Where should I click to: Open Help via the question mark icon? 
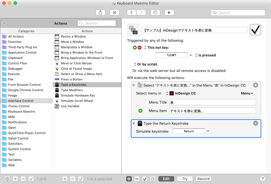coord(263,179)
